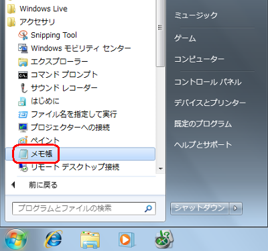The image size is (268, 251).
Task: Click the ペイント label text
Action: point(45,140)
